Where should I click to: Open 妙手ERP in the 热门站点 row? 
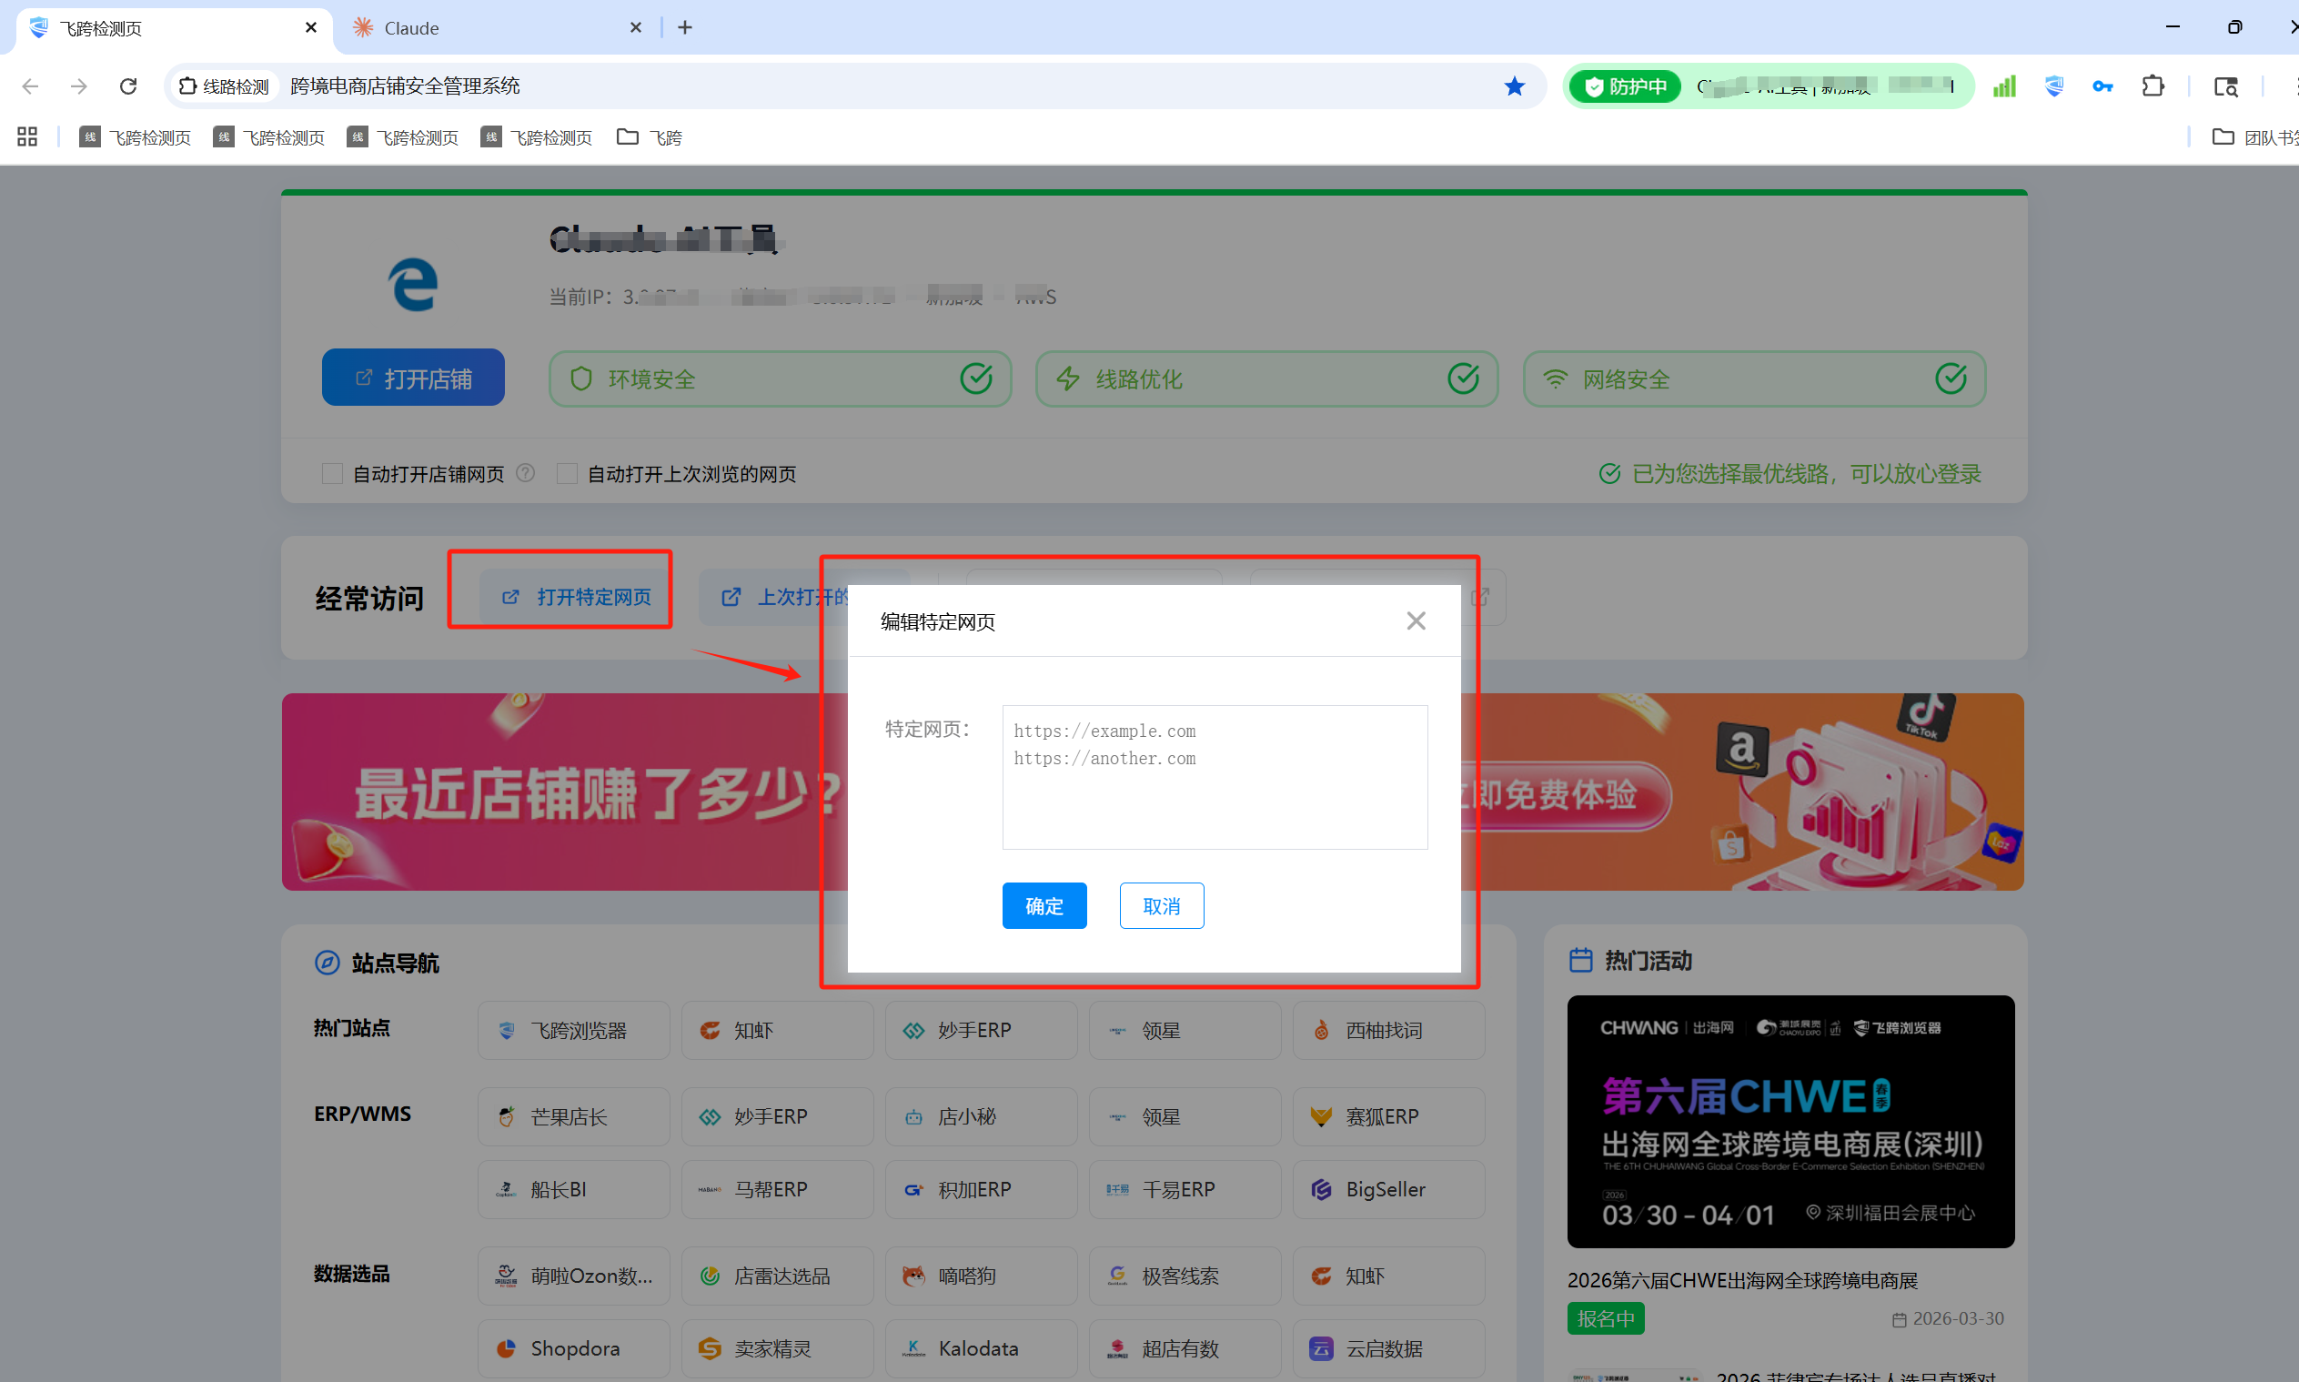click(x=982, y=1031)
